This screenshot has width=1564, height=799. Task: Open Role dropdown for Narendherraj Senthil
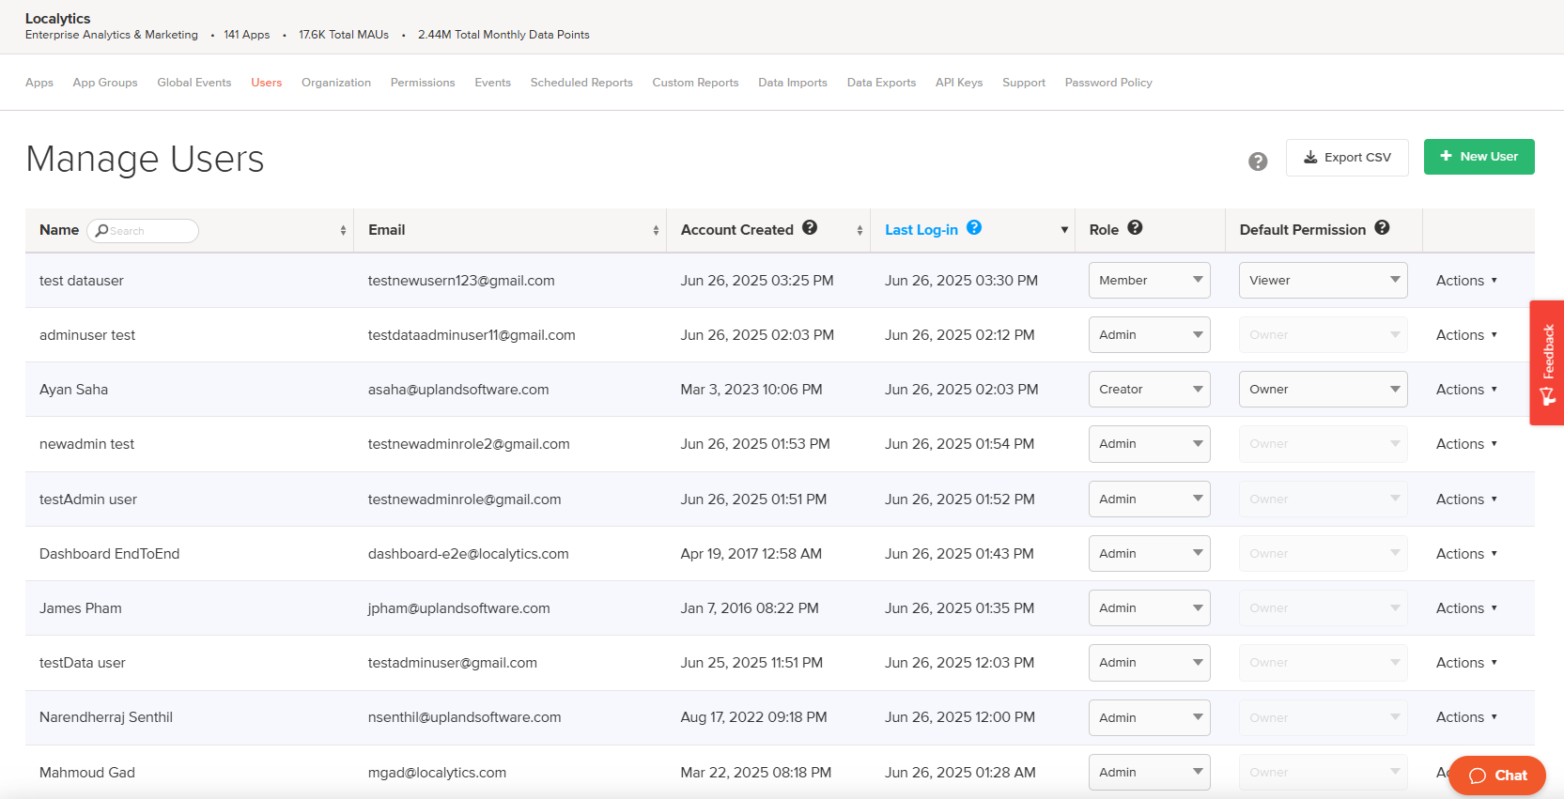(x=1149, y=718)
